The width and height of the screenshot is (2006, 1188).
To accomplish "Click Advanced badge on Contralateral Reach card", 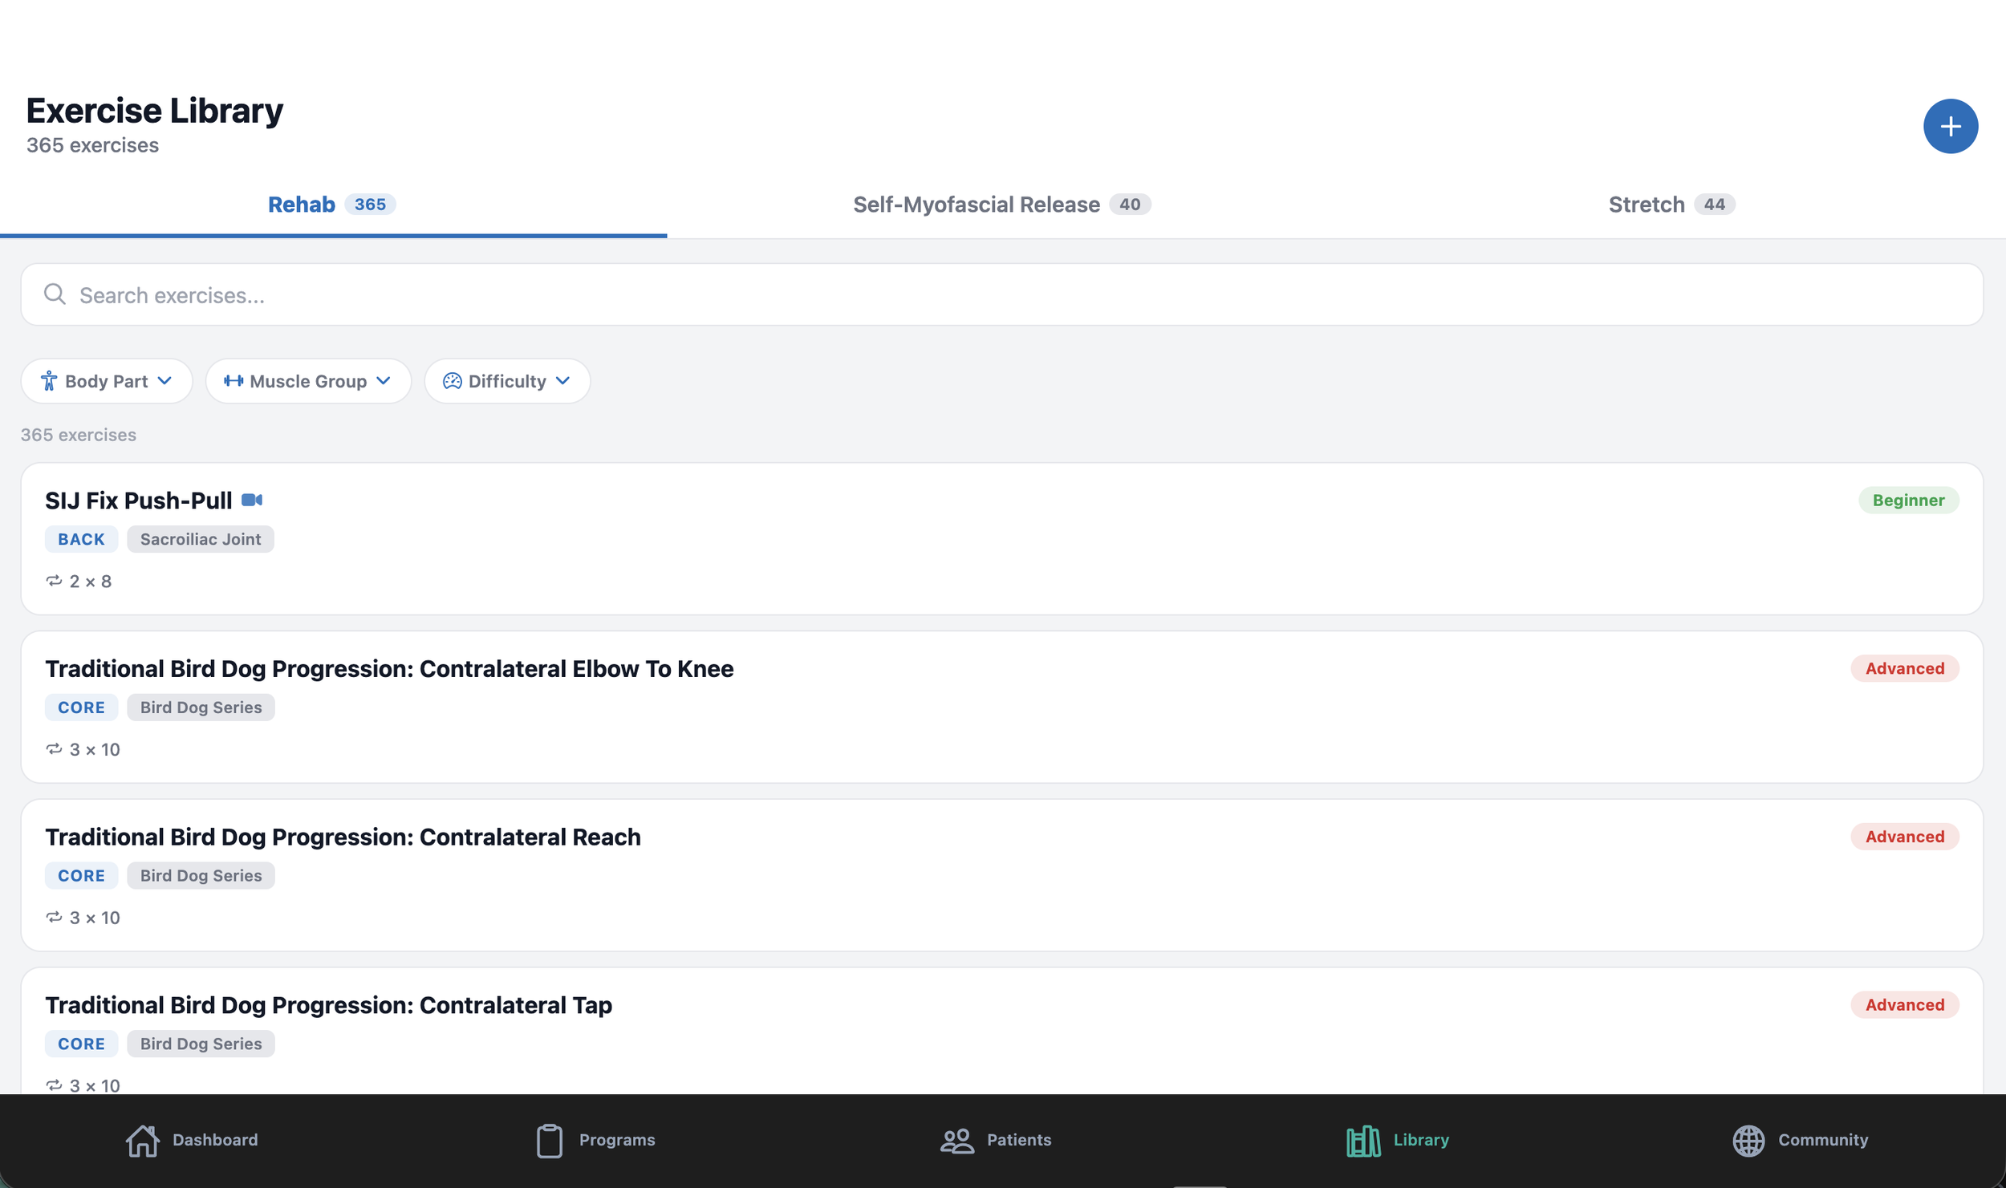I will (1905, 837).
